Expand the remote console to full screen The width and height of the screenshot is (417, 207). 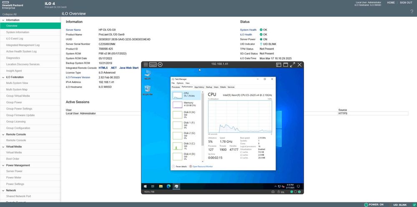[293, 65]
